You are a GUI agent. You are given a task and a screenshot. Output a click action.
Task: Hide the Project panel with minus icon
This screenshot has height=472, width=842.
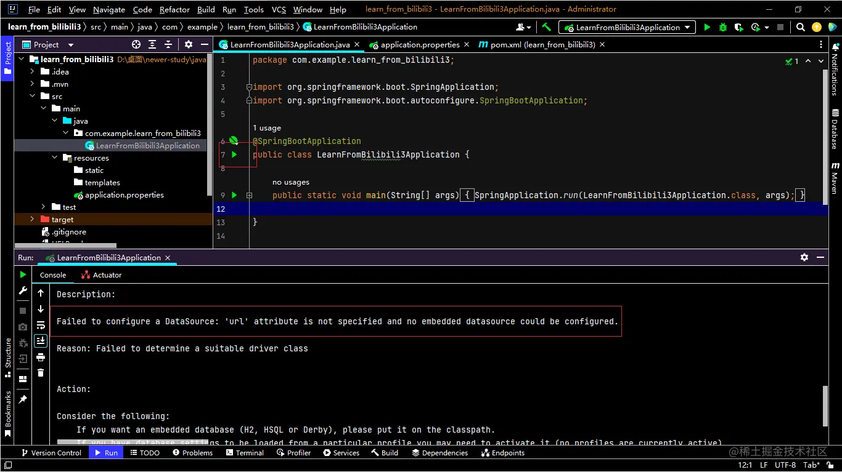(x=204, y=44)
